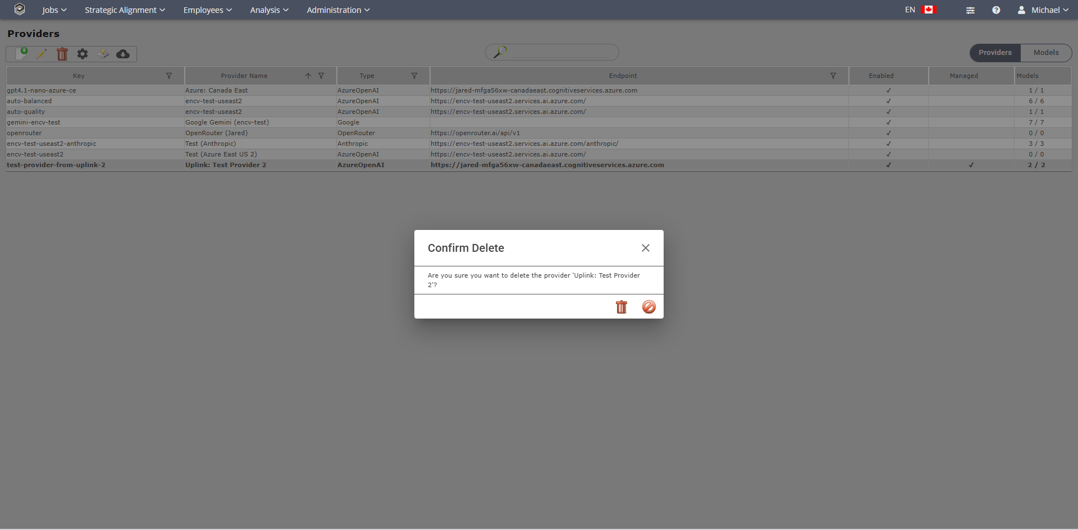Close the Confirm Delete dialog
1078x530 pixels.
point(645,248)
